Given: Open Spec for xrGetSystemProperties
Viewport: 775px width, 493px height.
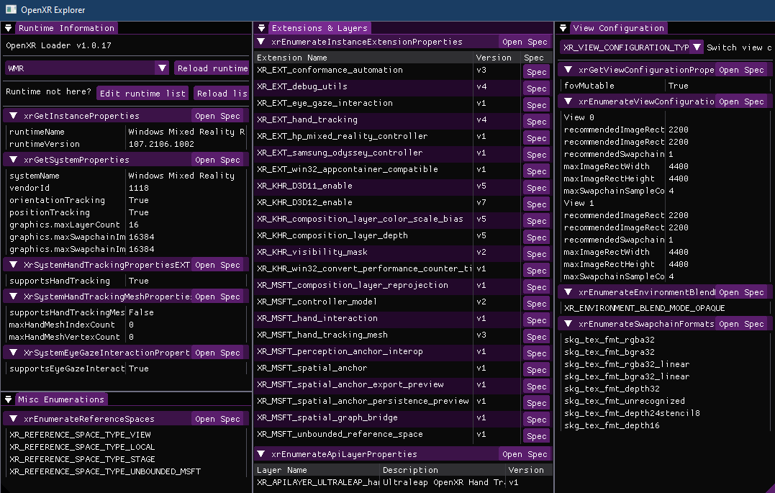Looking at the screenshot, I should pyautogui.click(x=217, y=160).
